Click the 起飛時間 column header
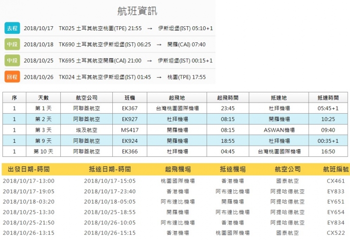This screenshot has width=350, height=240. pyautogui.click(x=227, y=98)
